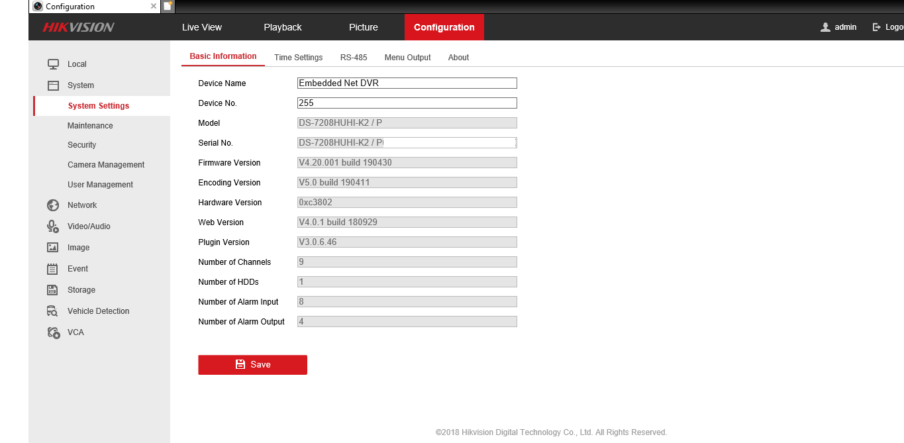
Task: Click the Local monitor icon in sidebar
Action: pos(53,64)
